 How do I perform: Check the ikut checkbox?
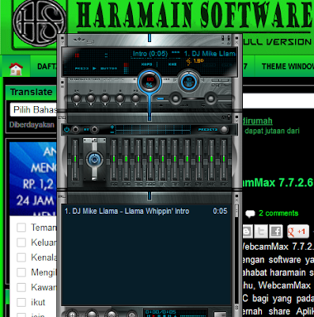(x=21, y=302)
